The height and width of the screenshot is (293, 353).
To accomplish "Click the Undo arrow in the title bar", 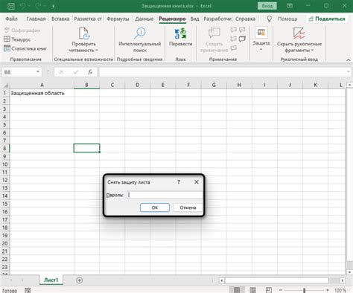I will point(23,6).
